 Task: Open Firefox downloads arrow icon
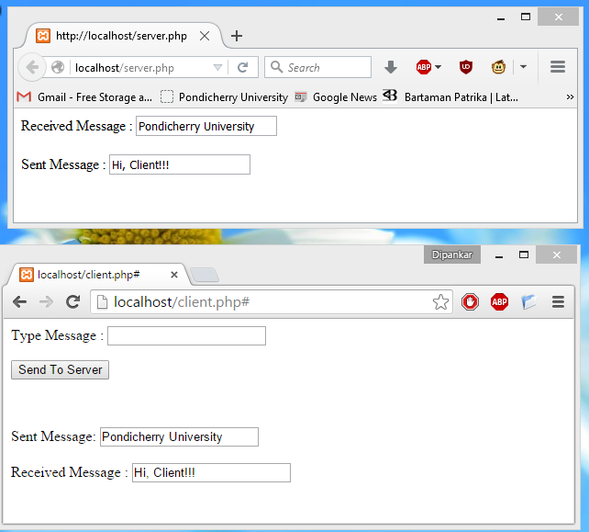391,67
